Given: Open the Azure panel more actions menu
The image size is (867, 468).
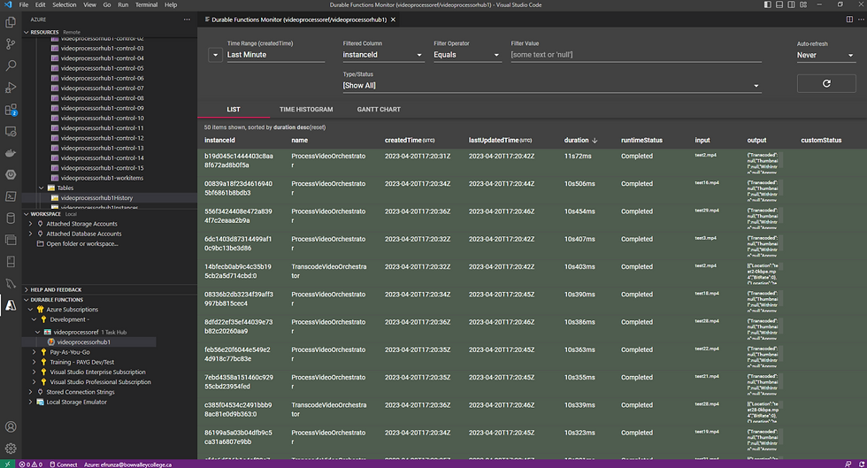Looking at the screenshot, I should [187, 19].
